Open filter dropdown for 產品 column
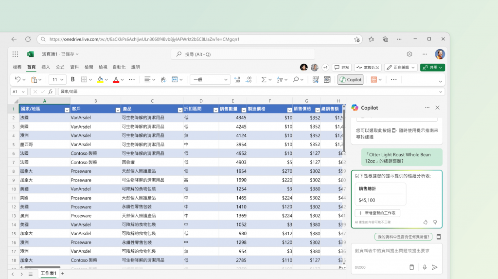 click(180, 110)
